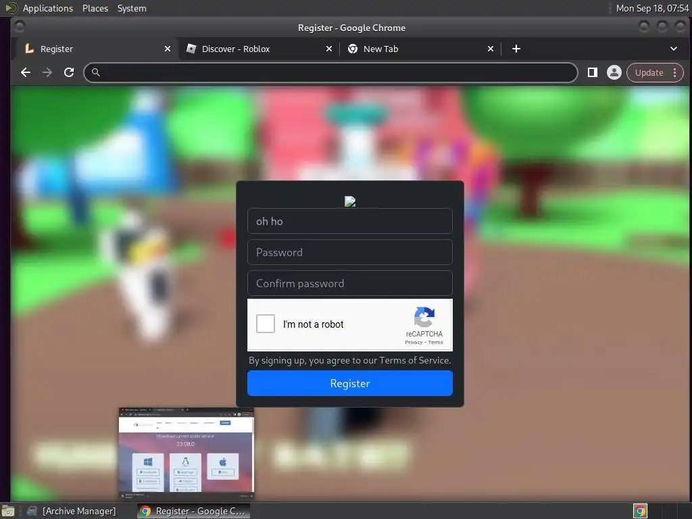Click the broken logo image above username
This screenshot has width=692, height=519.
[350, 201]
